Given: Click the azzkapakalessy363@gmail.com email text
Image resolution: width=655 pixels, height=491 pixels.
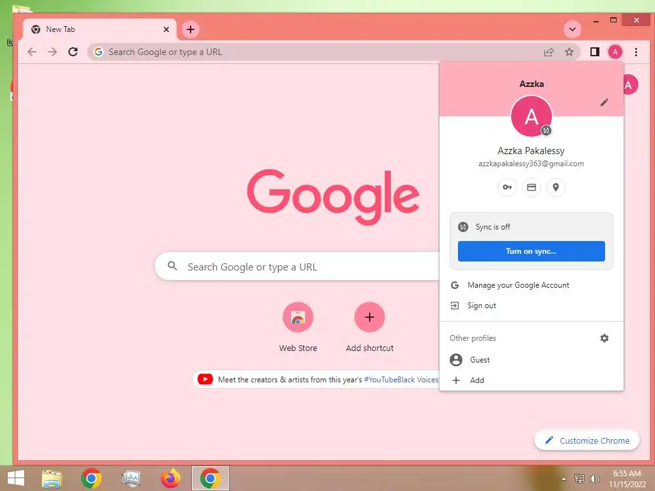Looking at the screenshot, I should [531, 164].
